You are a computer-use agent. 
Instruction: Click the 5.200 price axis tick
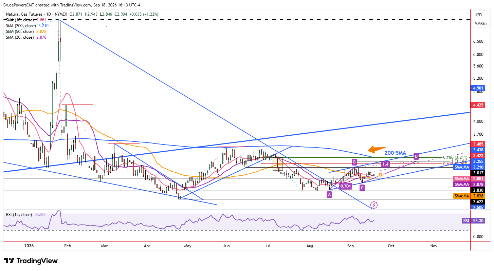click(x=478, y=78)
